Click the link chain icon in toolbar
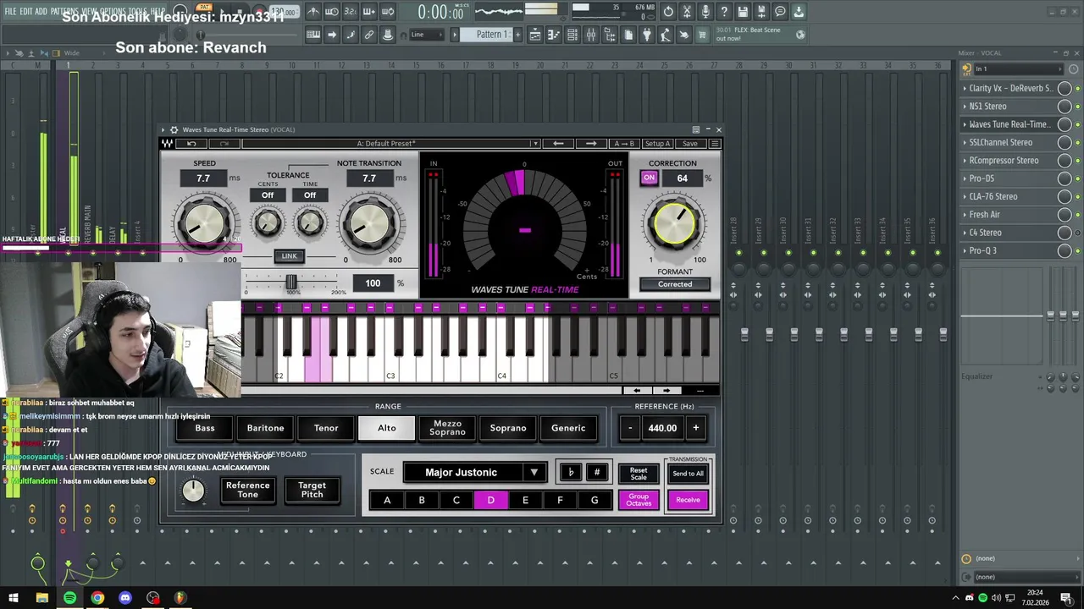Screen dimensions: 1084x609 [368, 35]
